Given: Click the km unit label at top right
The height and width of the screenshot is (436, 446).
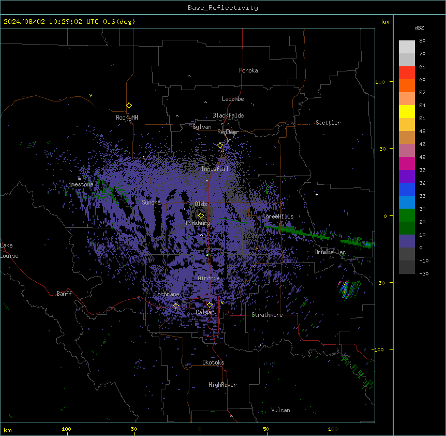Looking at the screenshot, I should point(385,22).
